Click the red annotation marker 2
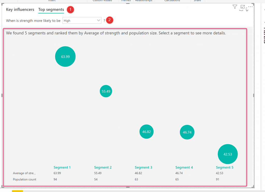The height and width of the screenshot is (192, 265). click(x=109, y=20)
